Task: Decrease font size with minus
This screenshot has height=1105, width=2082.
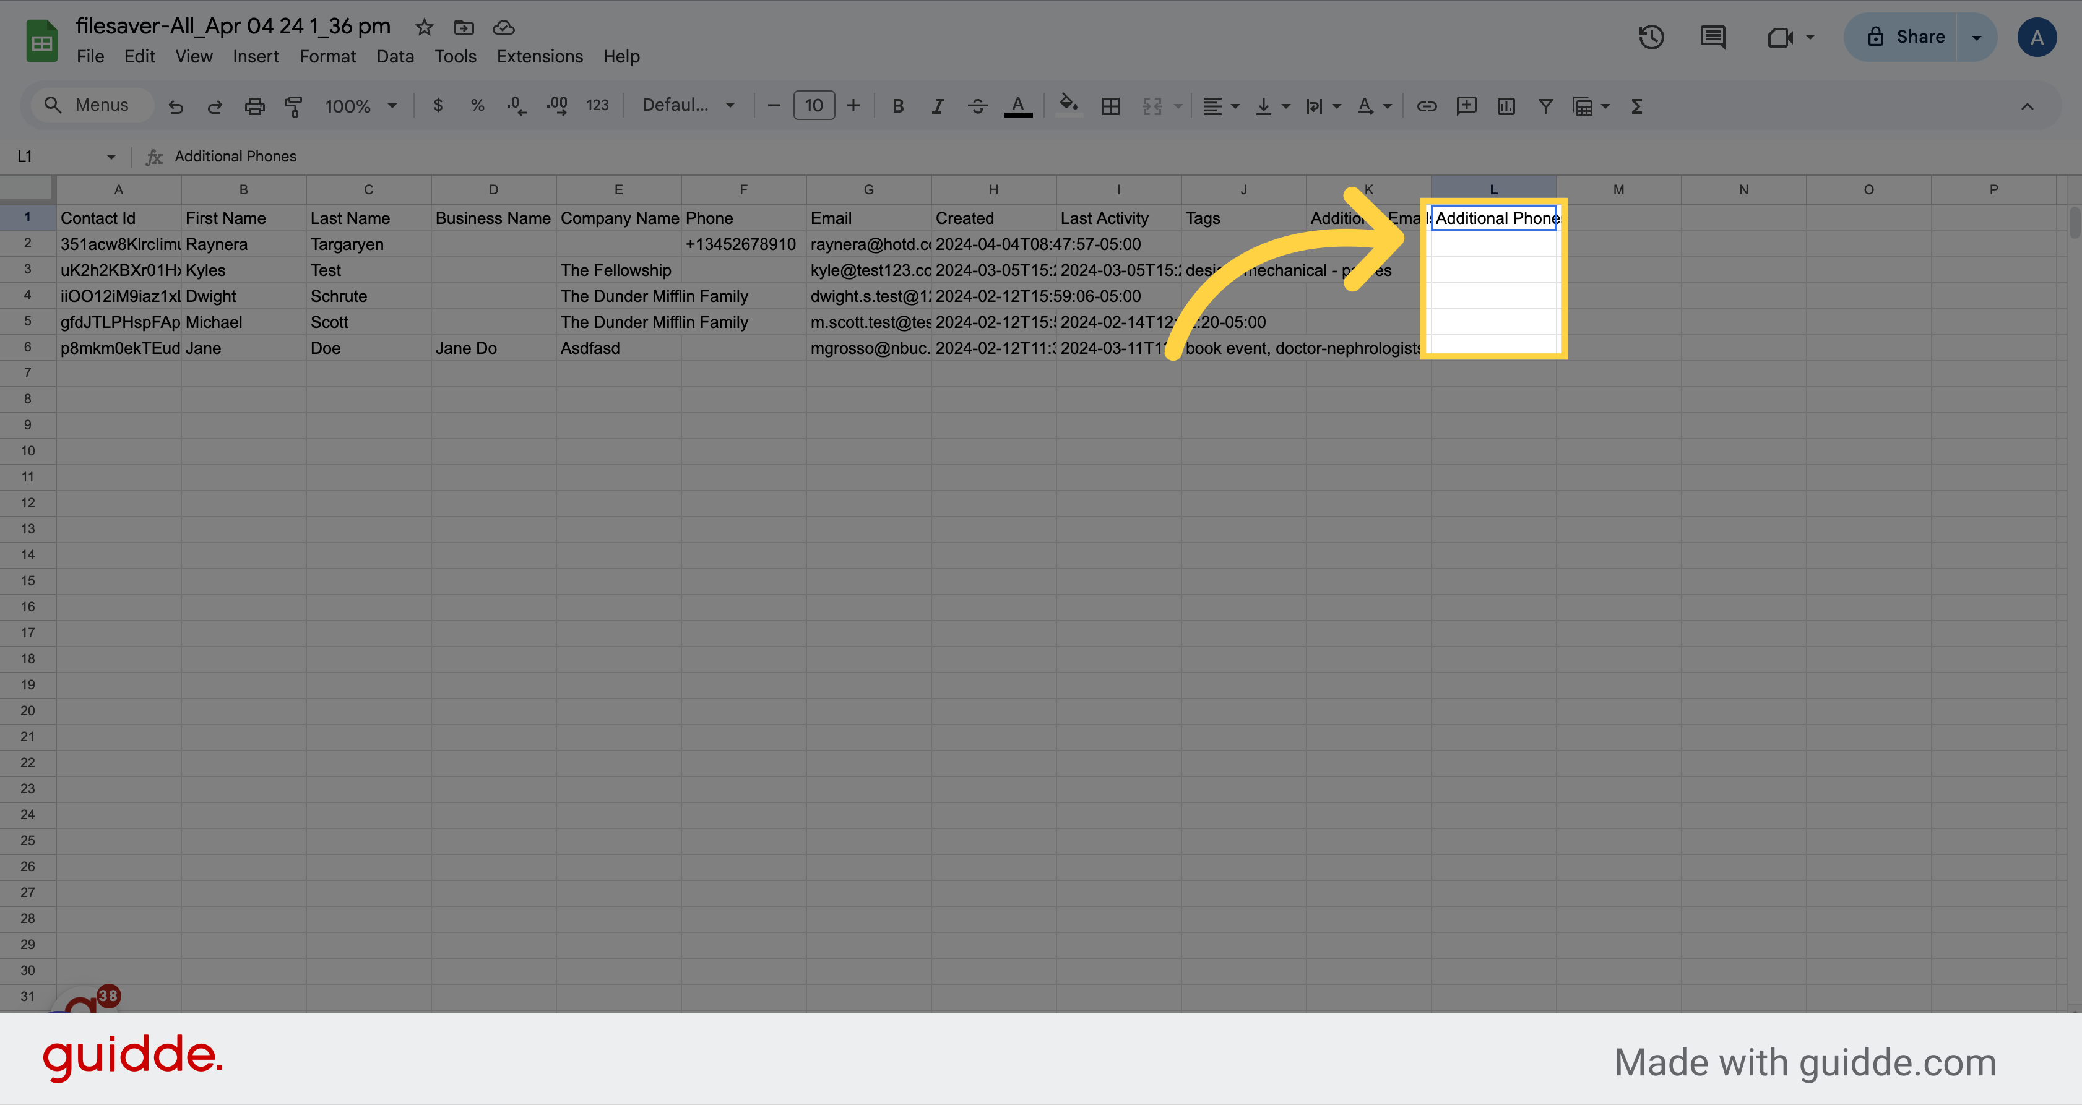Action: 774,106
